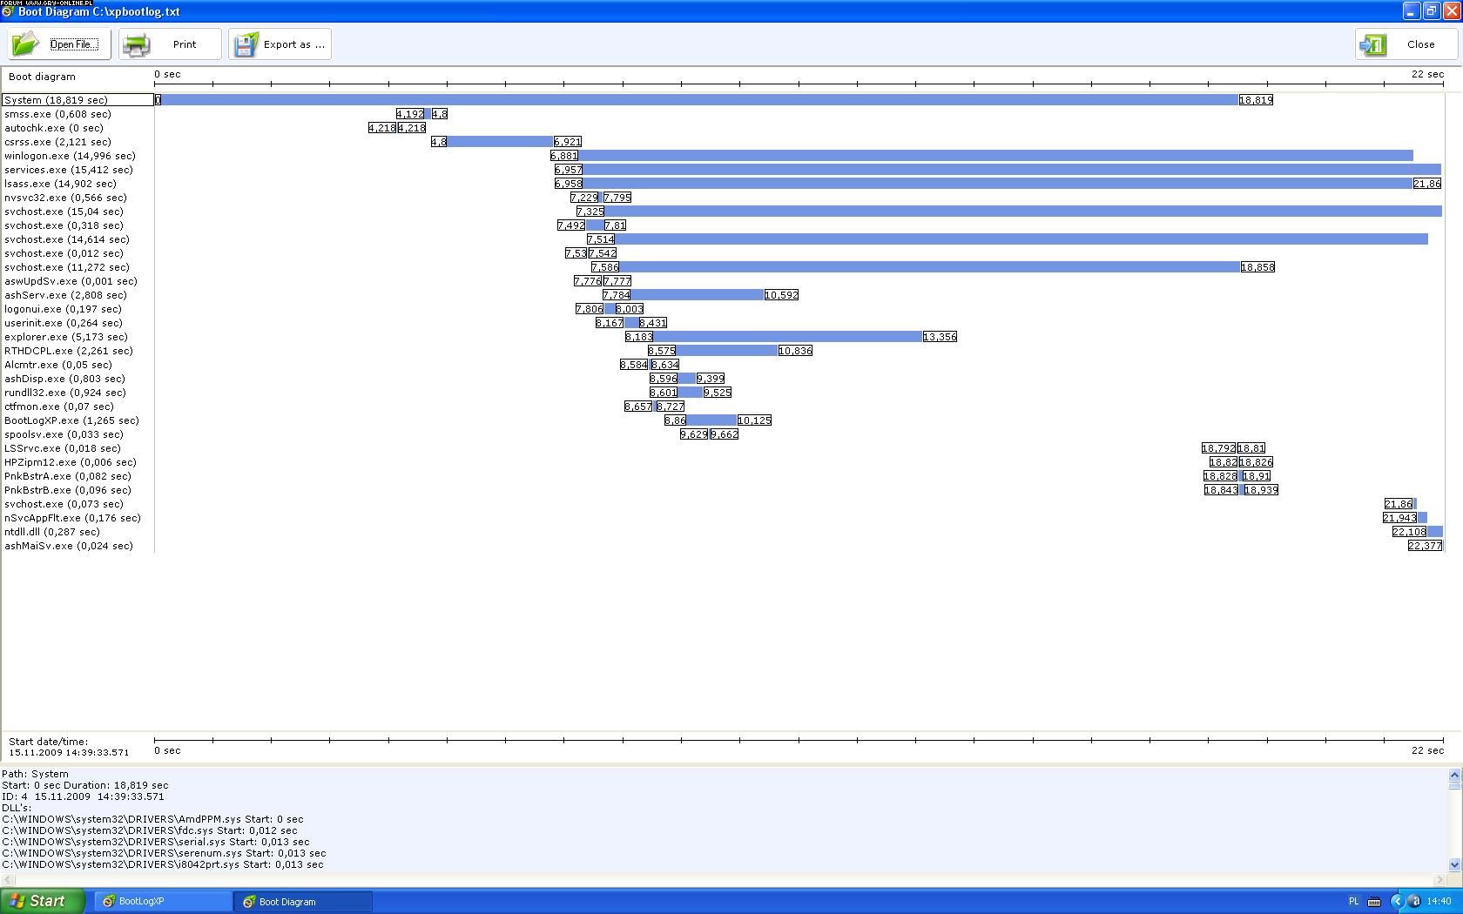The width and height of the screenshot is (1463, 914).
Task: Click the 10,592 end label of ashServ.exe
Action: tap(781, 295)
